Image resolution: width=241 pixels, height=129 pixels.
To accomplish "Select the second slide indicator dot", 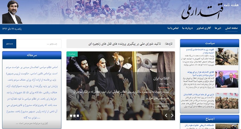I will coord(74,116).
